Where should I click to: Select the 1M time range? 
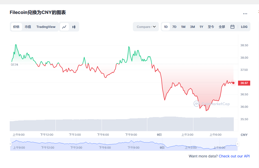pyautogui.click(x=183, y=27)
